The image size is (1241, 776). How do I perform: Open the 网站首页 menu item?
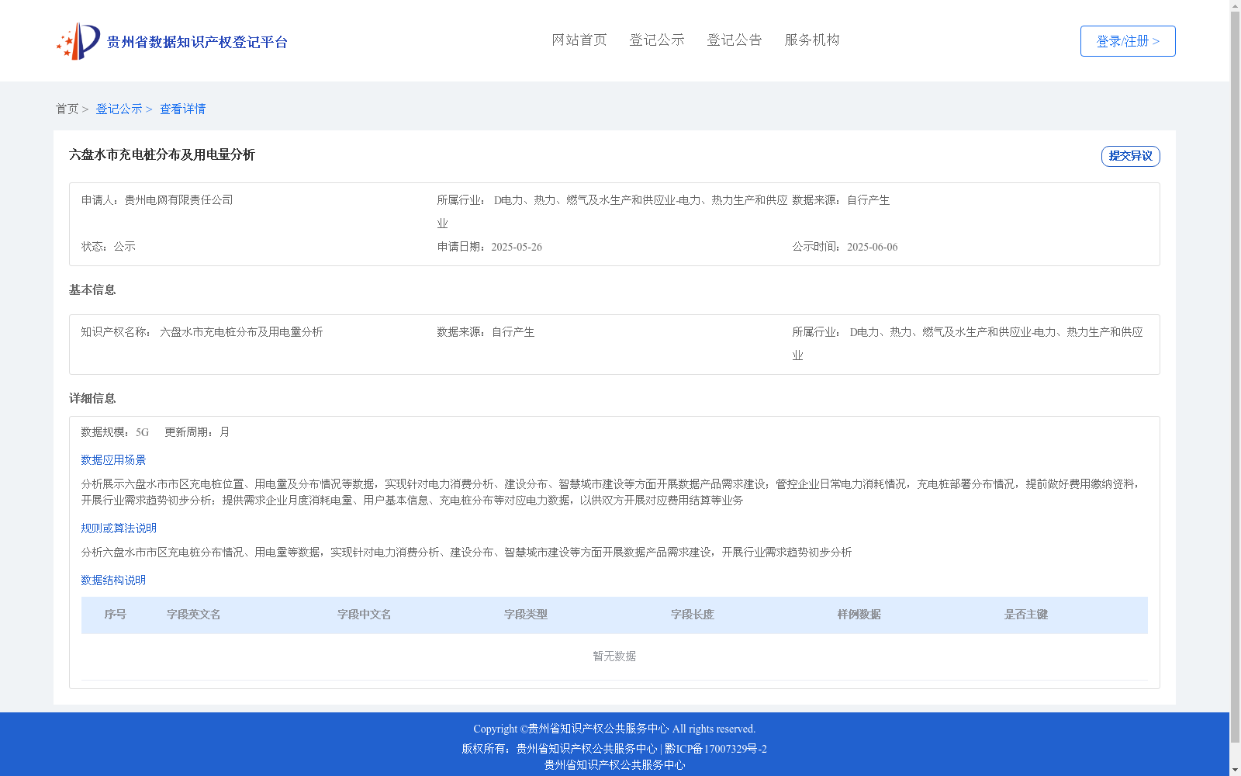coord(579,40)
